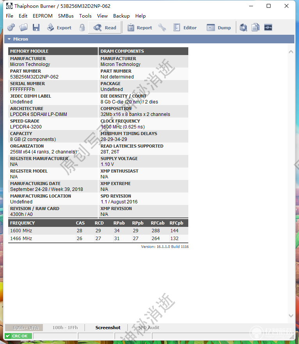Maximize the Thaiphoon Burner window
The image size is (299, 344).
click(x=269, y=6)
